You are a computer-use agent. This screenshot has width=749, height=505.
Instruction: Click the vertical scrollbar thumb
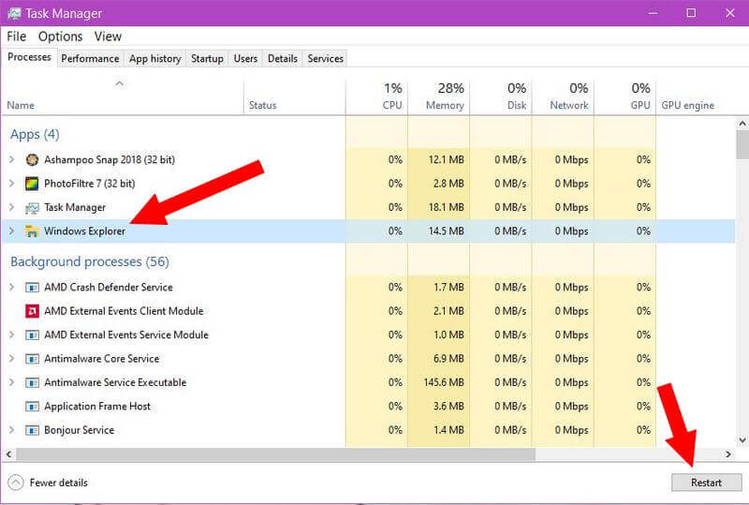pos(742,145)
